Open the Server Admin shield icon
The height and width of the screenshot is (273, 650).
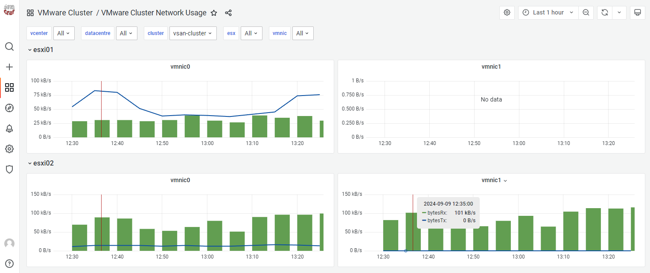9,169
